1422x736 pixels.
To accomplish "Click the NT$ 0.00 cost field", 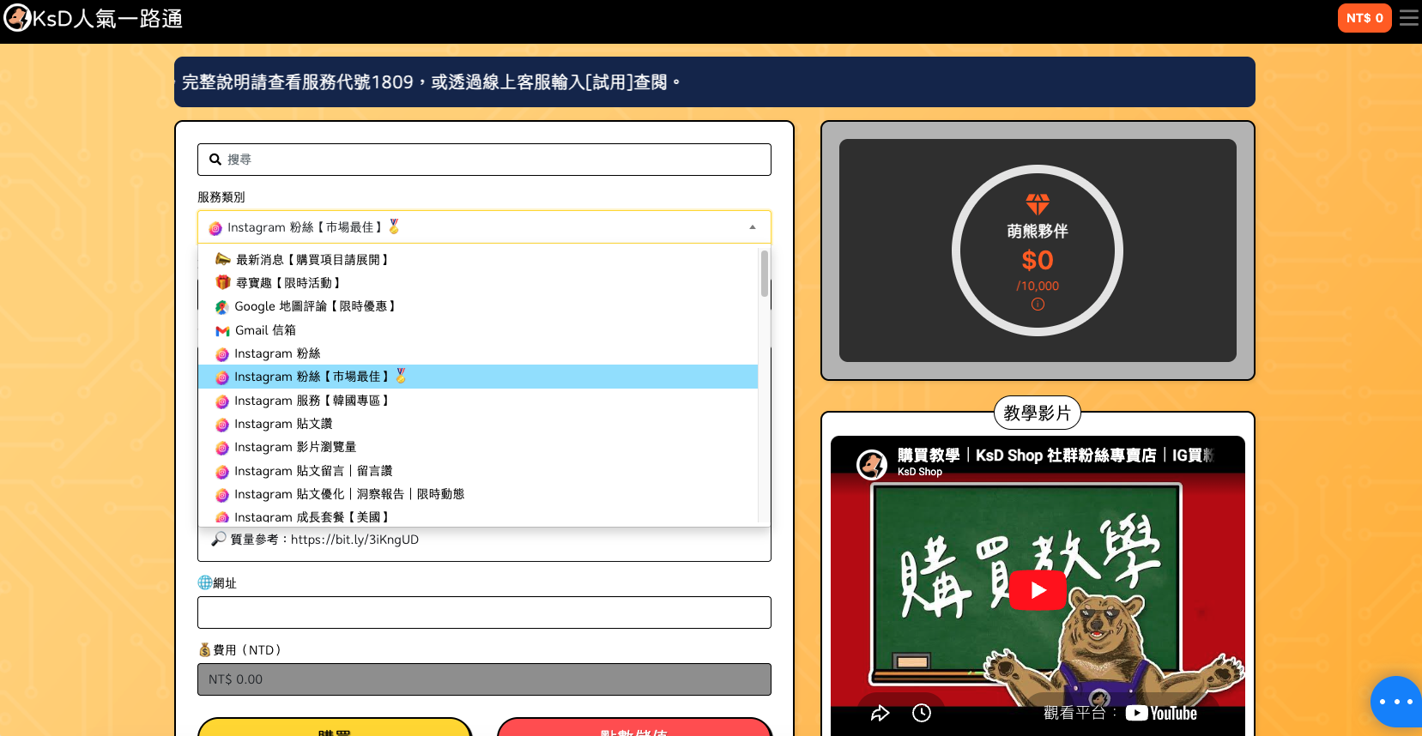I will [484, 679].
